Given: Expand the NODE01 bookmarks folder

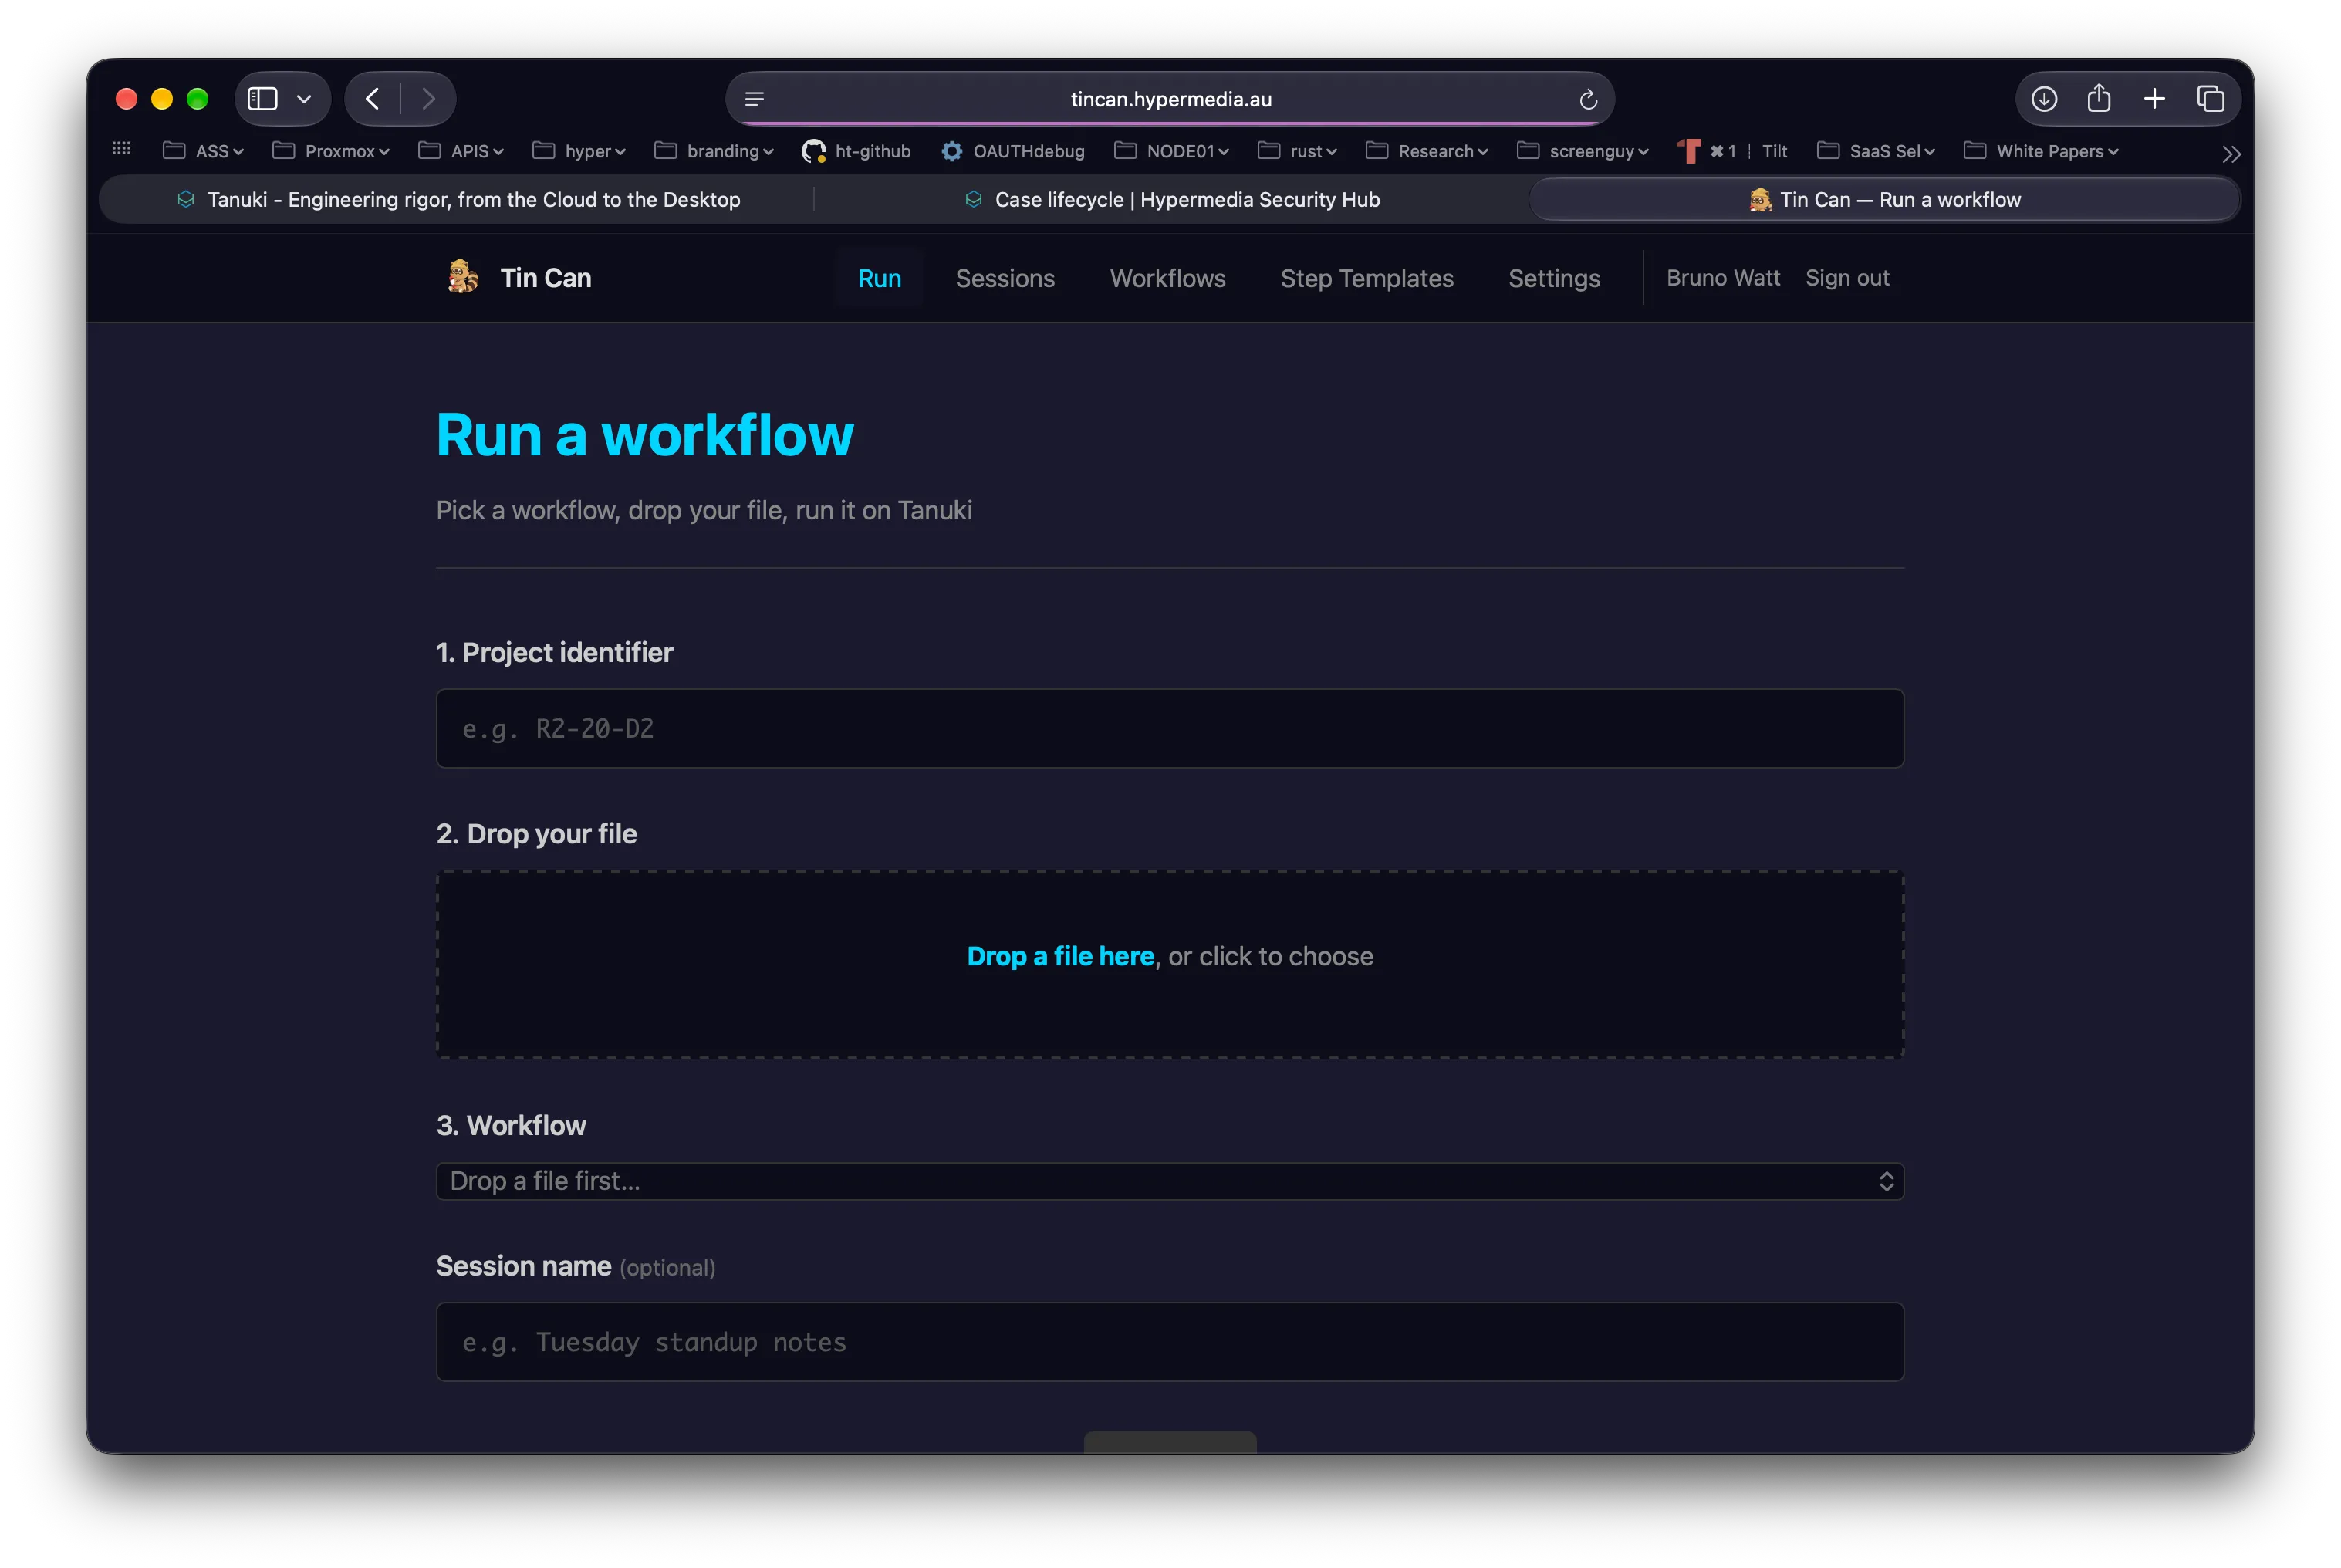Looking at the screenshot, I should [1171, 151].
